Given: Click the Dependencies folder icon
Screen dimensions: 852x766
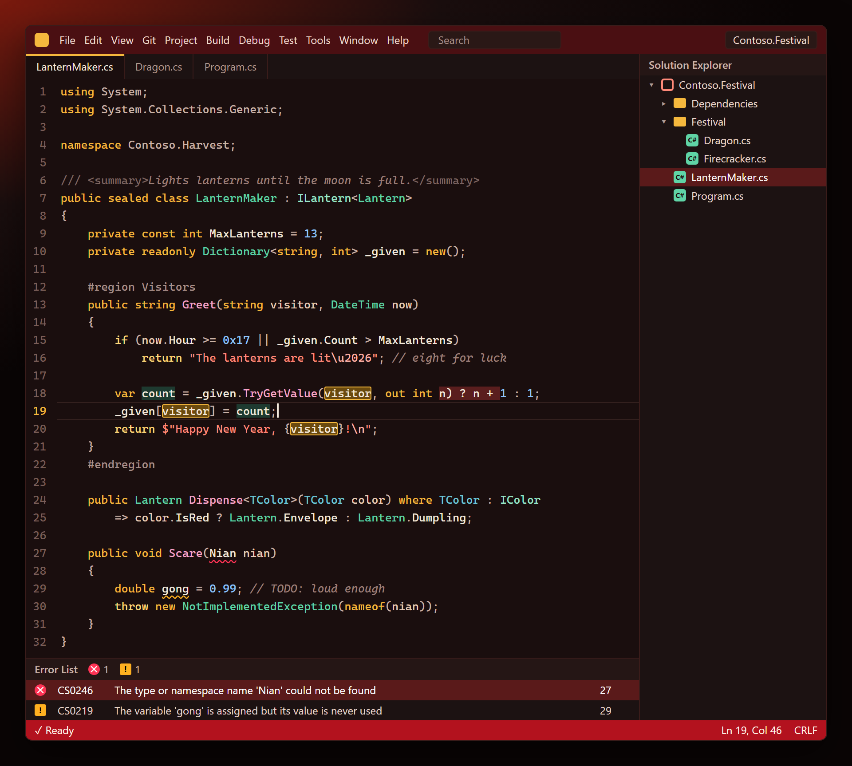Looking at the screenshot, I should click(679, 103).
